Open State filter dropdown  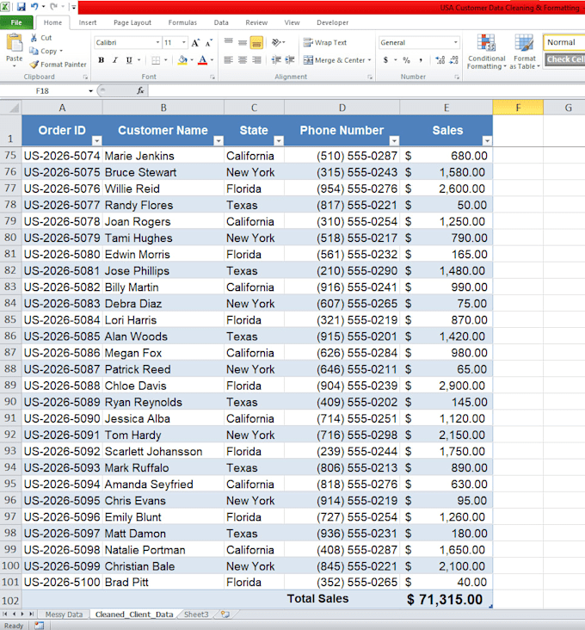[x=279, y=140]
